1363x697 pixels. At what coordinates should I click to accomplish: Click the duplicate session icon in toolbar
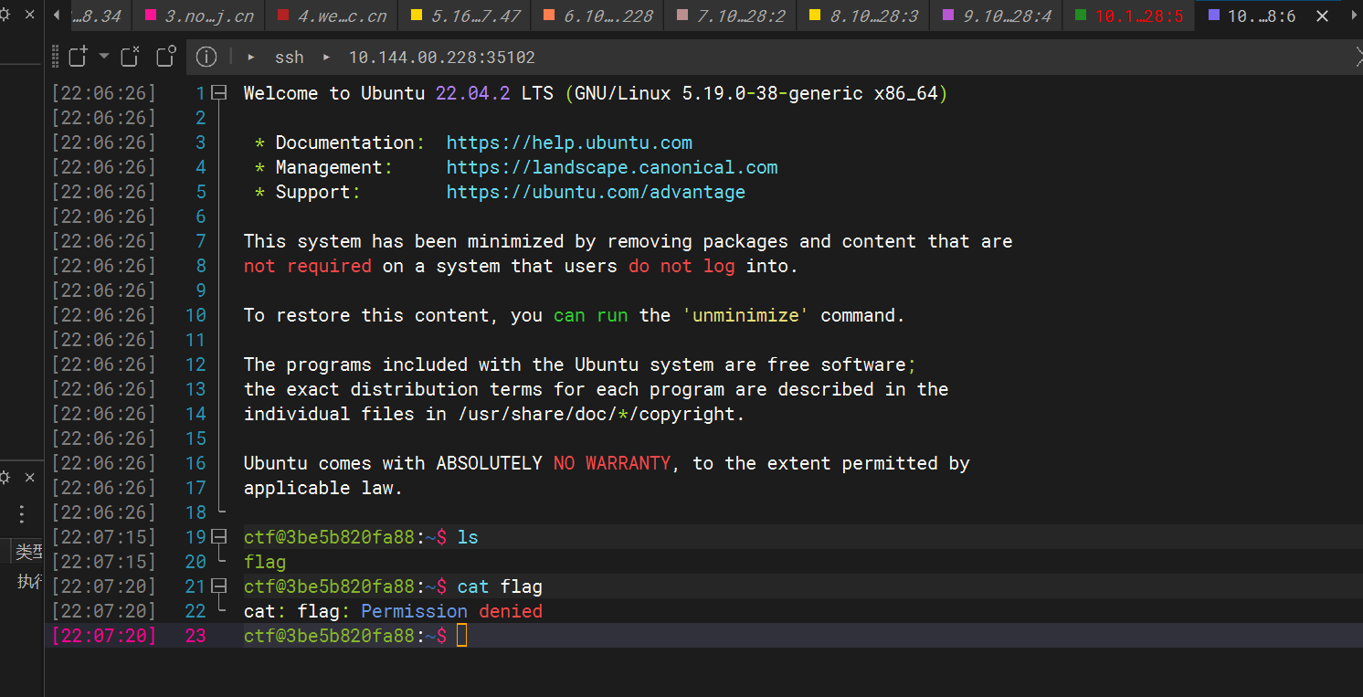(x=165, y=57)
